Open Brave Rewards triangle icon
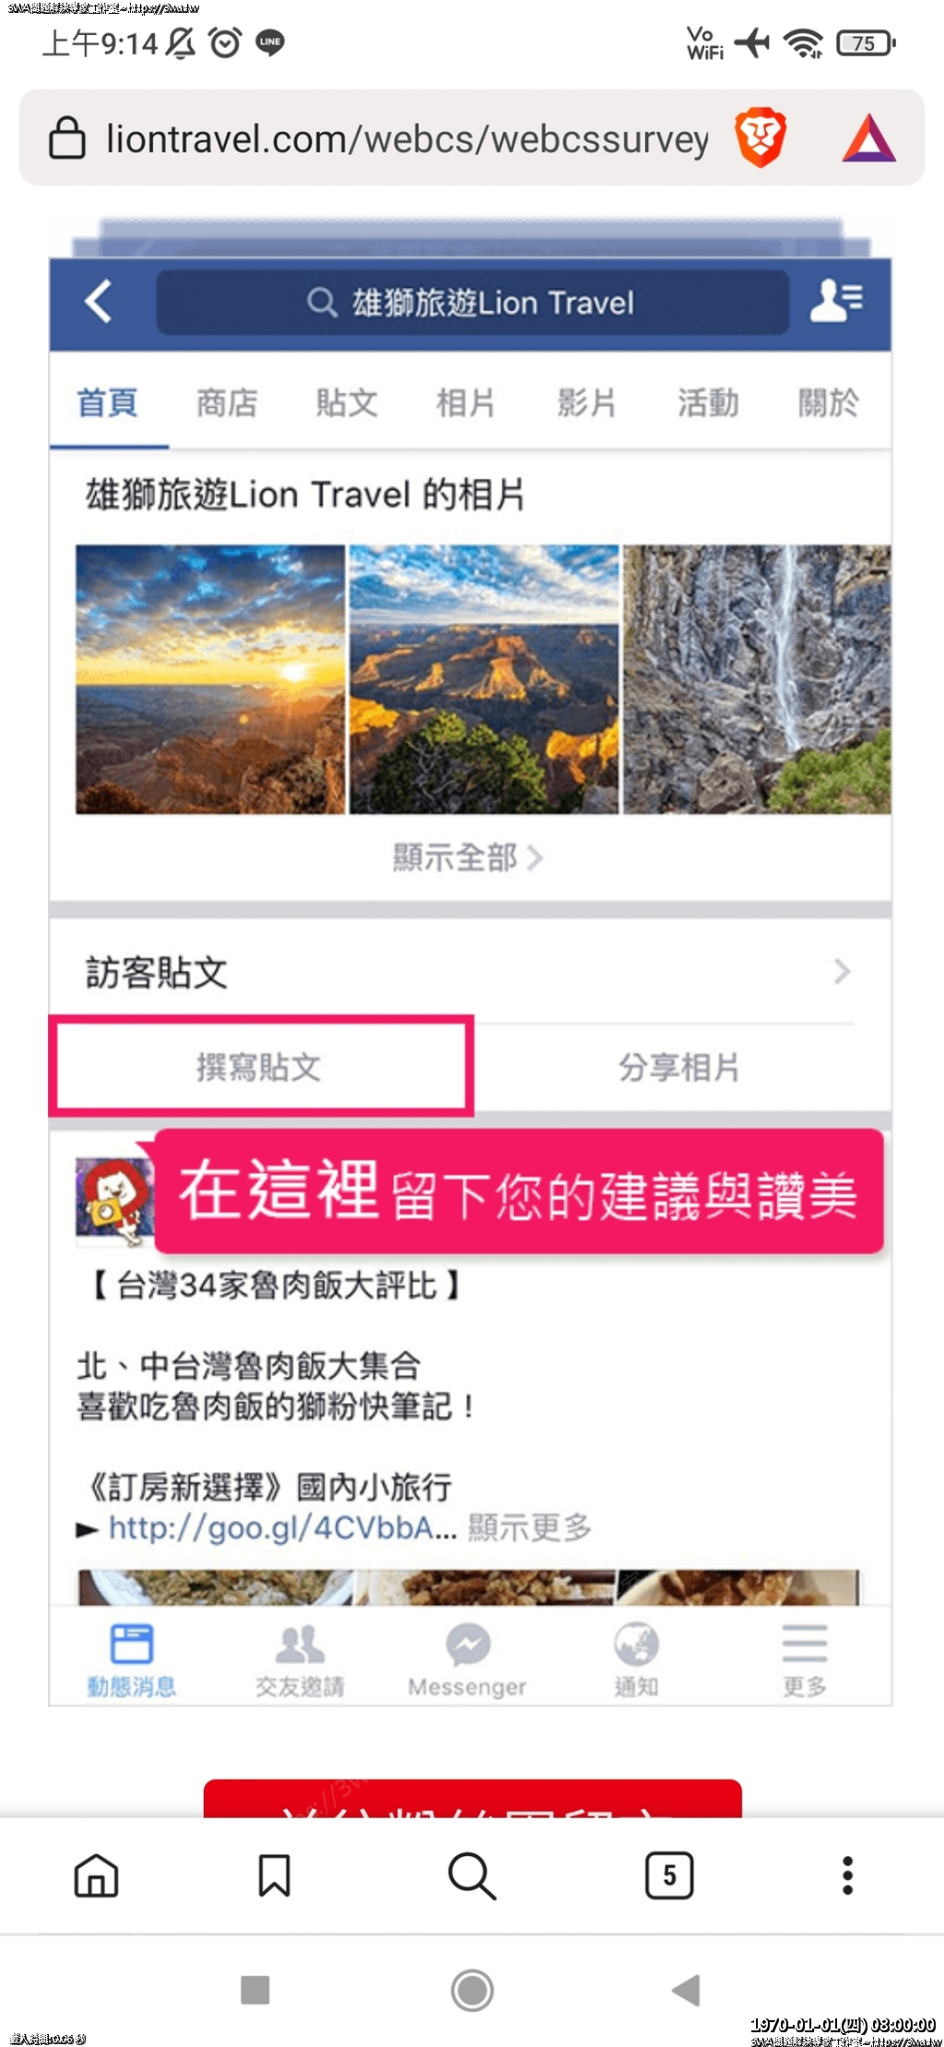Image resolution: width=944 pixels, height=2047 pixels. tap(868, 138)
